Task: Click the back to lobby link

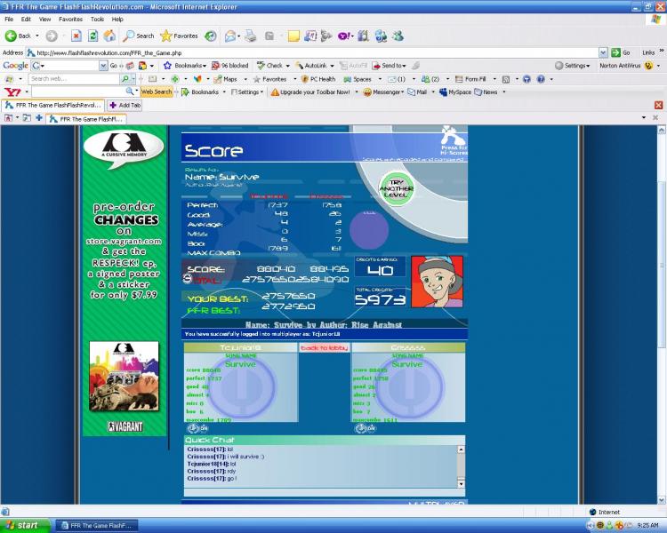Action: (324, 348)
